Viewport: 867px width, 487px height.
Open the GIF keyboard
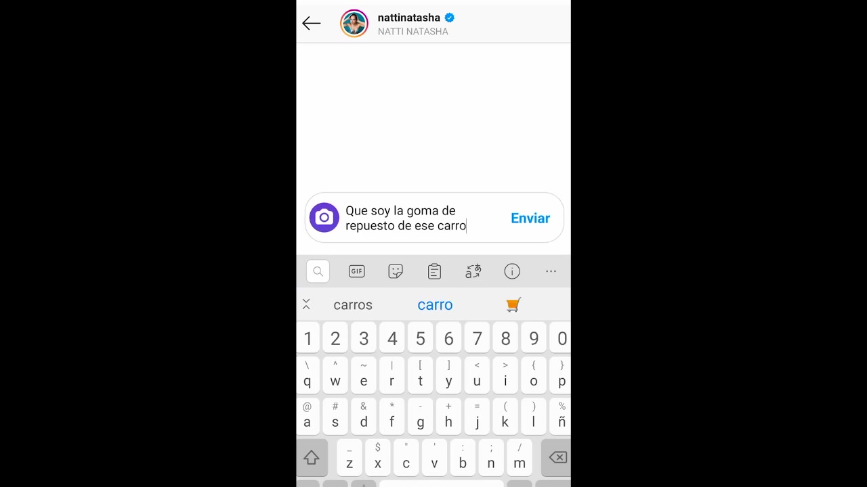356,271
